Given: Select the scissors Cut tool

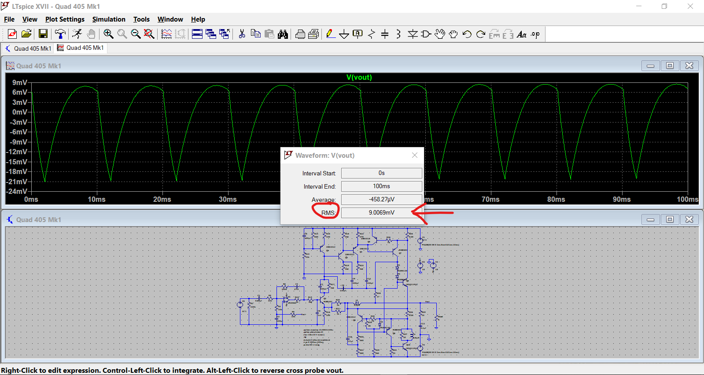Looking at the screenshot, I should coord(242,34).
